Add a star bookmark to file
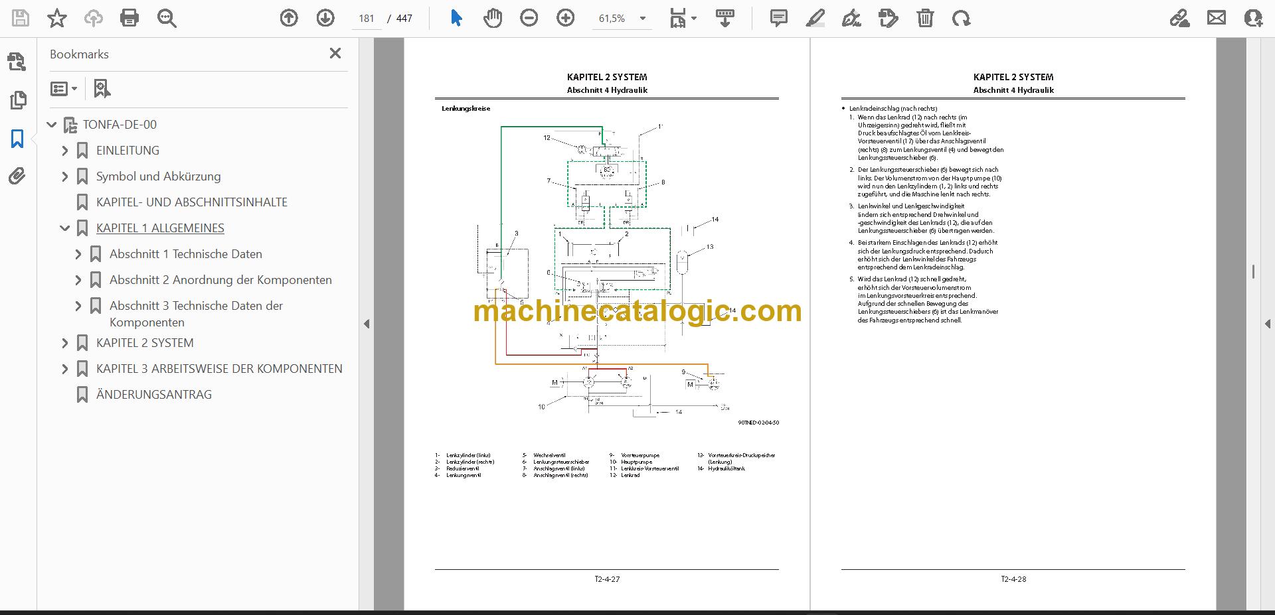 tap(57, 18)
